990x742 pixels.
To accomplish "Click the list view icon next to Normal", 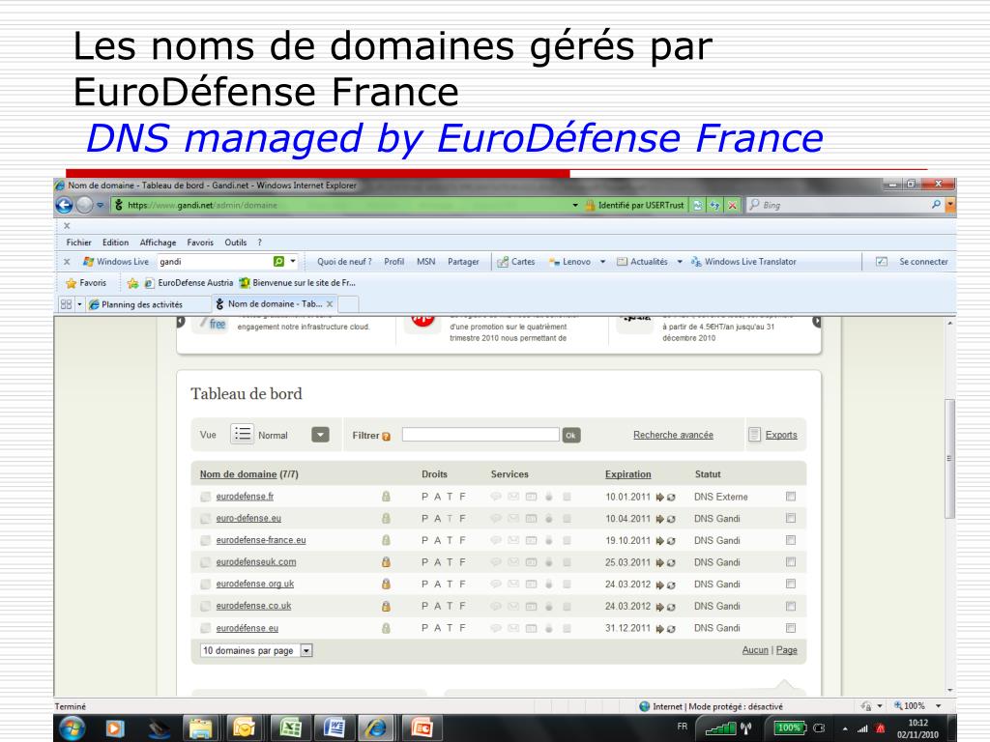I will 242,434.
